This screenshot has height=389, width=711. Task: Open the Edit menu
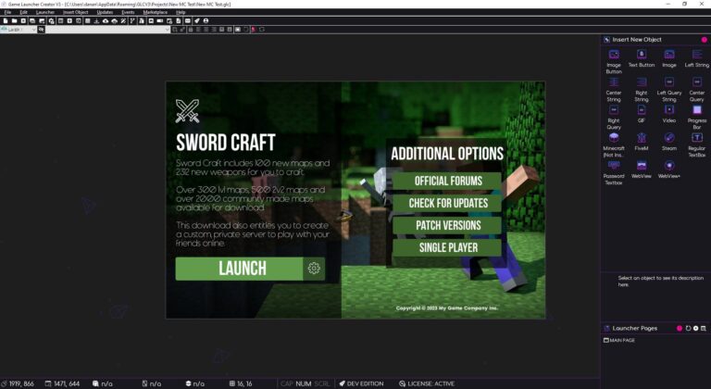[23, 12]
